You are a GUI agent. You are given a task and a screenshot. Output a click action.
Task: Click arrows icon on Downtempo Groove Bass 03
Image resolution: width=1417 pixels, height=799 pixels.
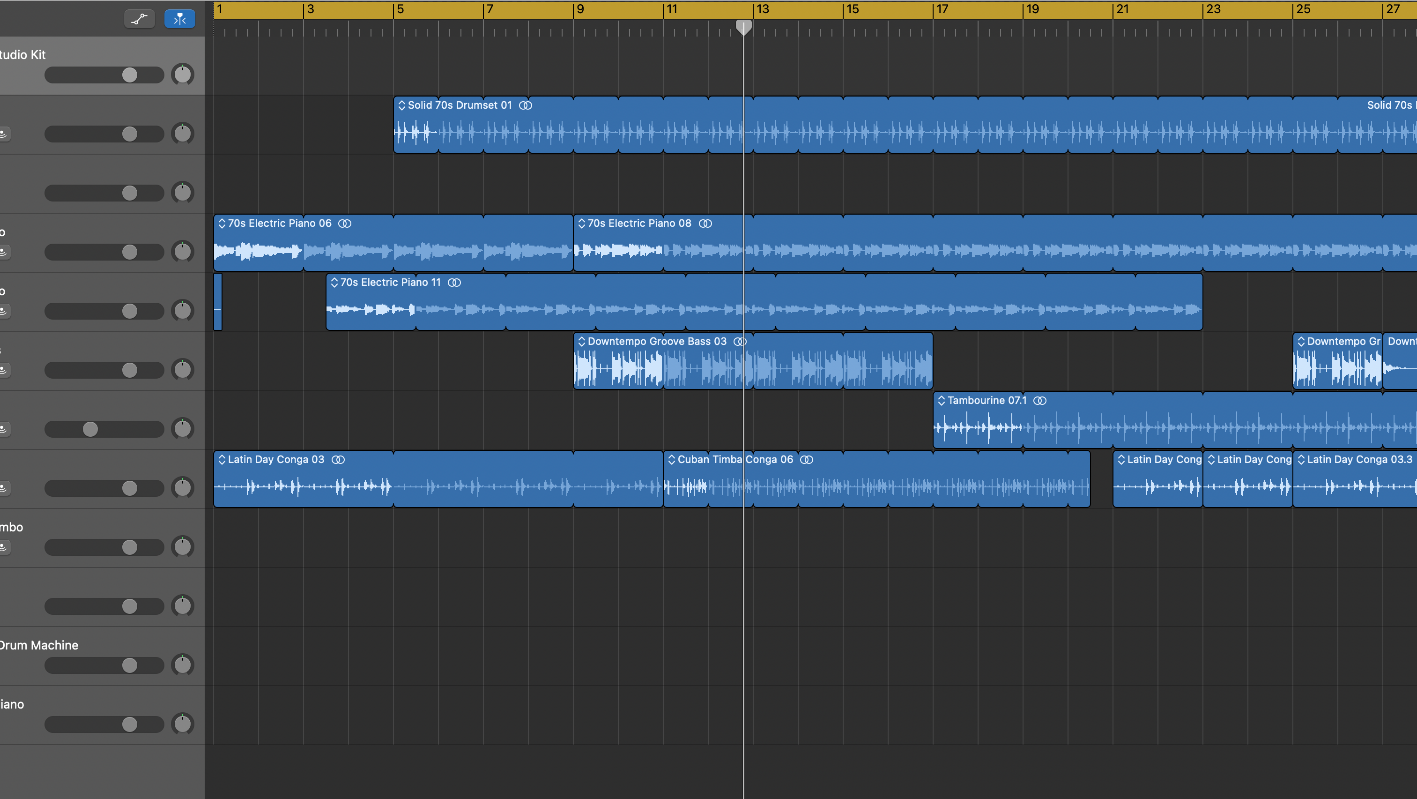(581, 341)
